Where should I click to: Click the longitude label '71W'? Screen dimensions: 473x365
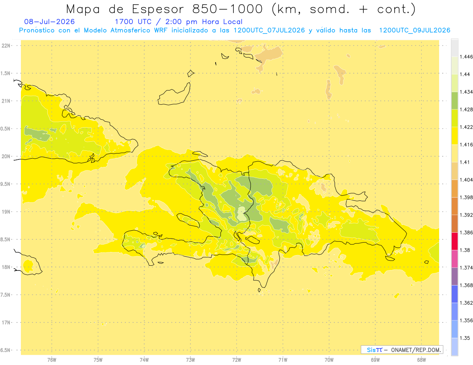coord(283,359)
